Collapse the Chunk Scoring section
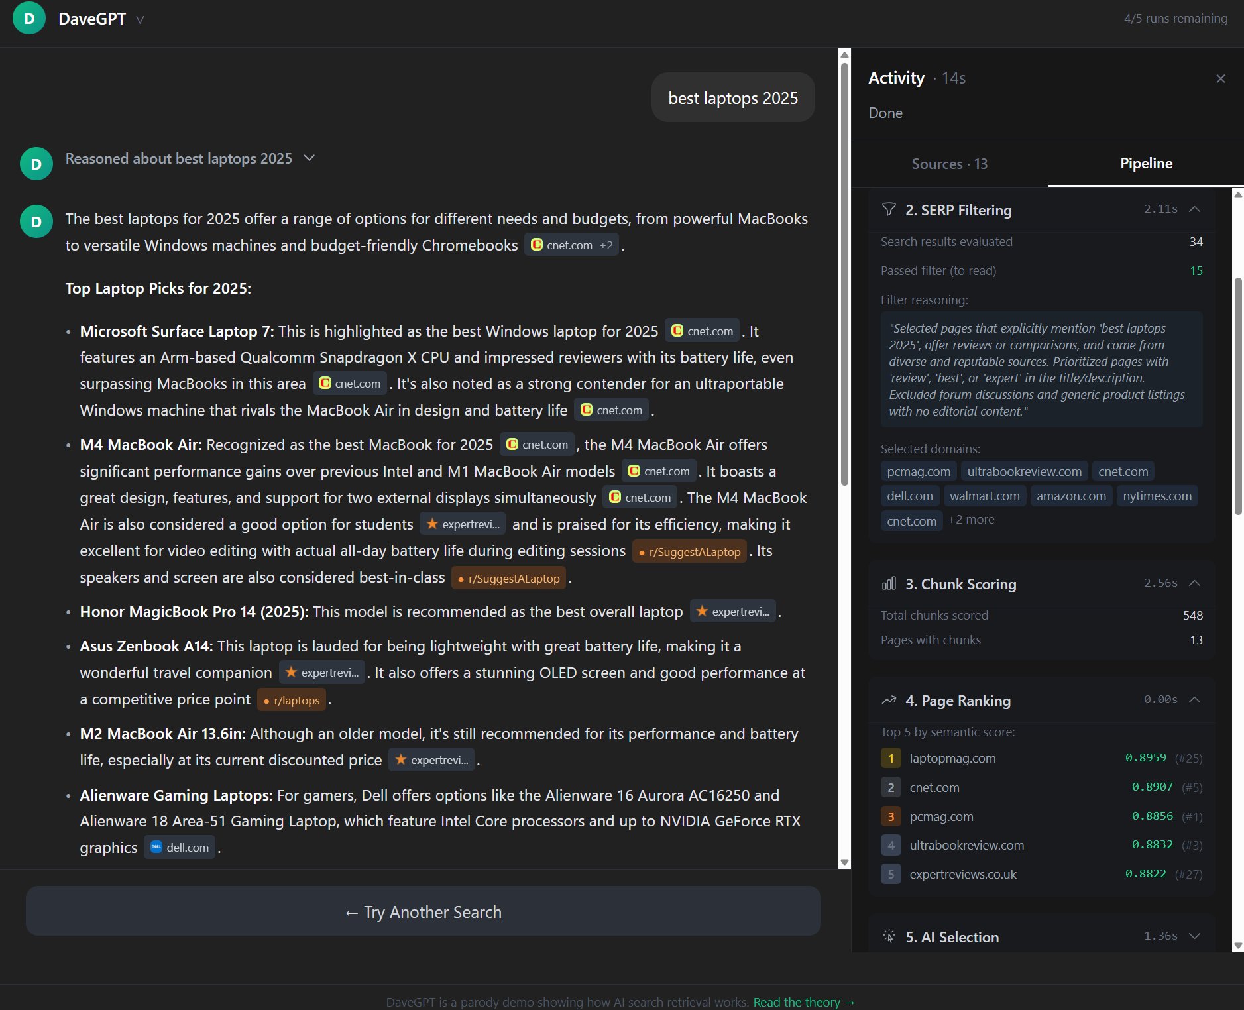Image resolution: width=1244 pixels, height=1010 pixels. 1194,583
